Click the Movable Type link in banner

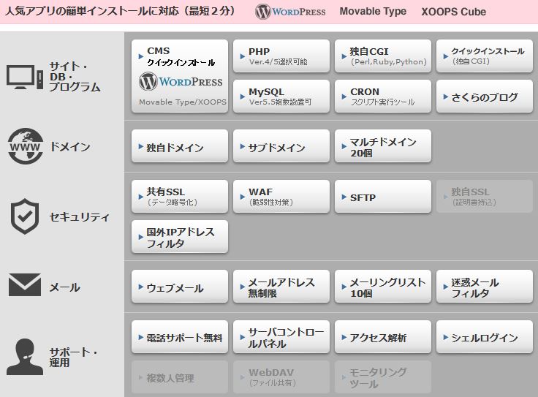point(373,12)
